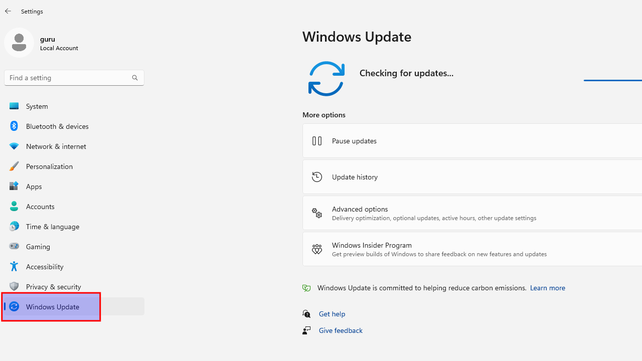Open the Apps category
Screen dimensions: 642x361
[74, 187]
